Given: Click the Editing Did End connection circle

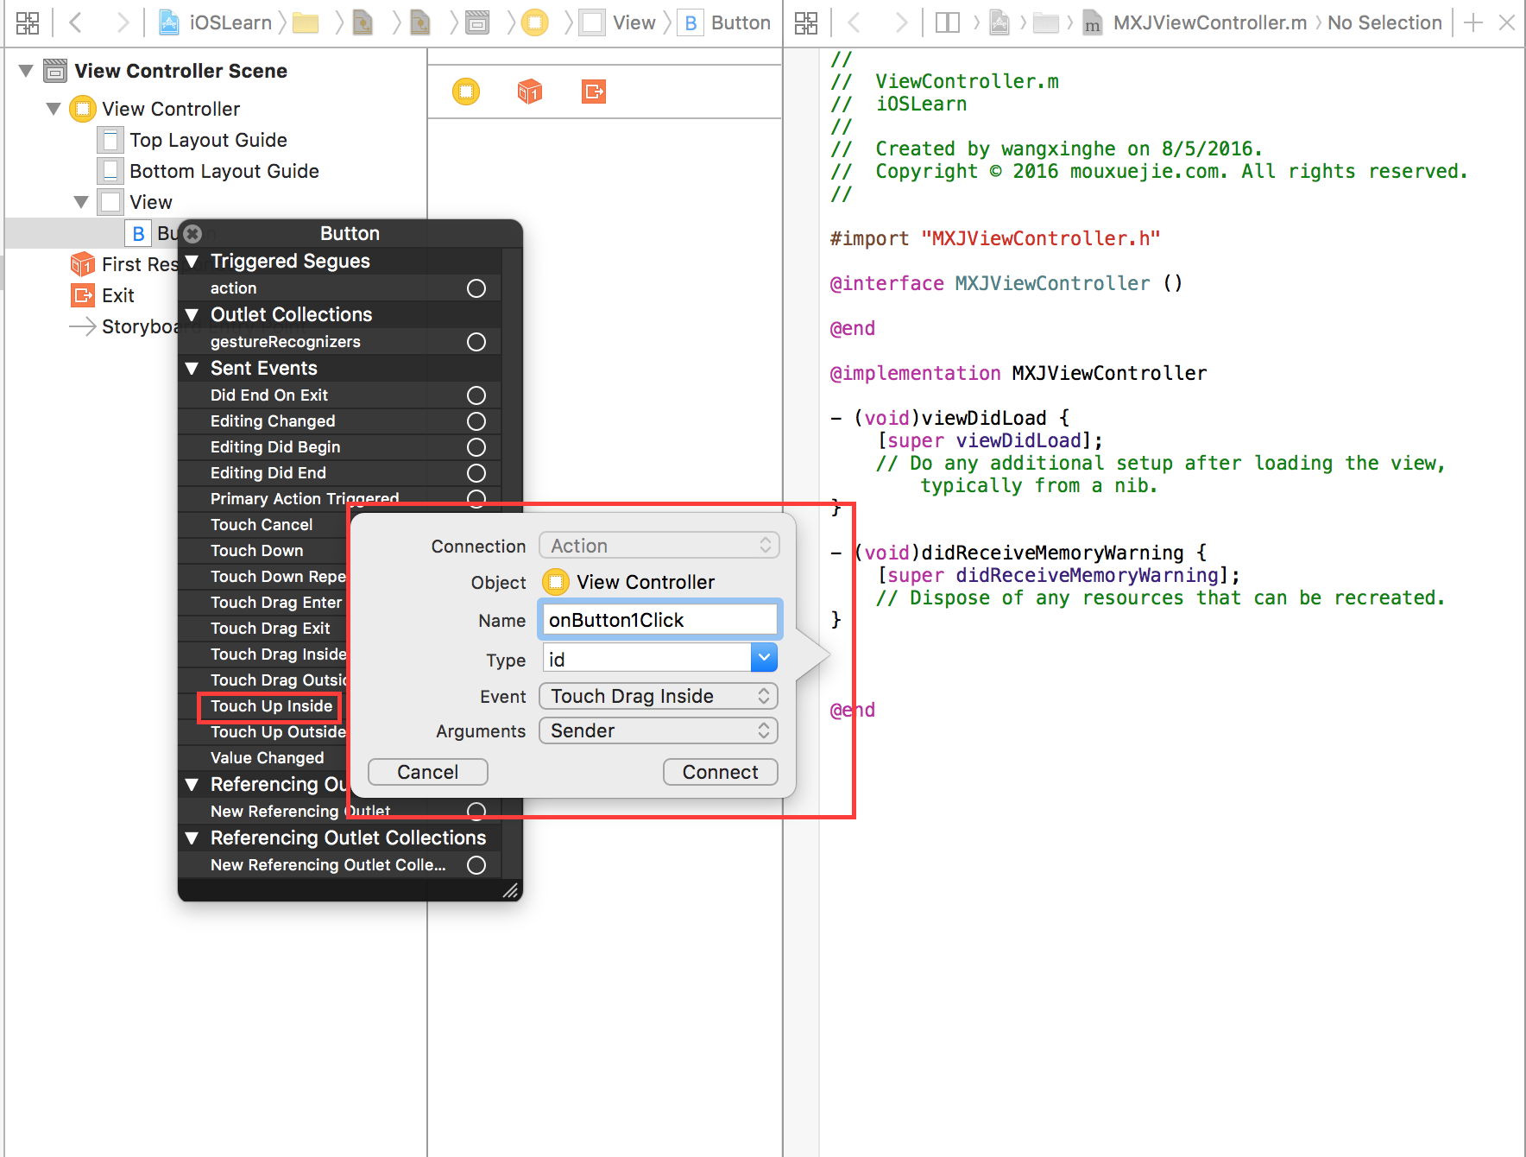Looking at the screenshot, I should (476, 473).
